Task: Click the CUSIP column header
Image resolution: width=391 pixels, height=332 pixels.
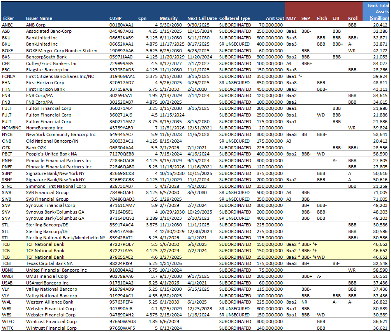Action: (x=116, y=18)
